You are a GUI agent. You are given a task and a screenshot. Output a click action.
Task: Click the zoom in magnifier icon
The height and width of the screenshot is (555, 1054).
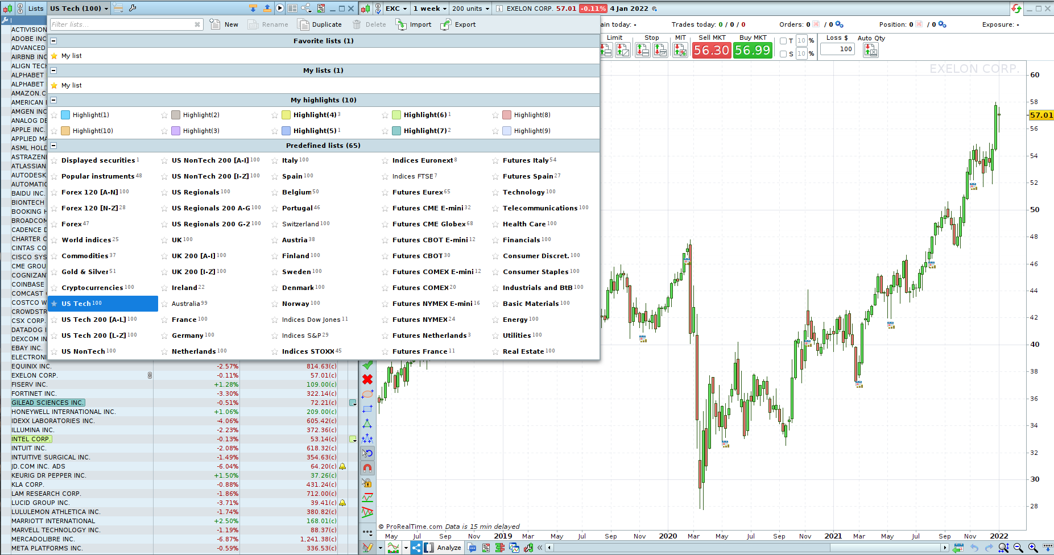[1033, 548]
